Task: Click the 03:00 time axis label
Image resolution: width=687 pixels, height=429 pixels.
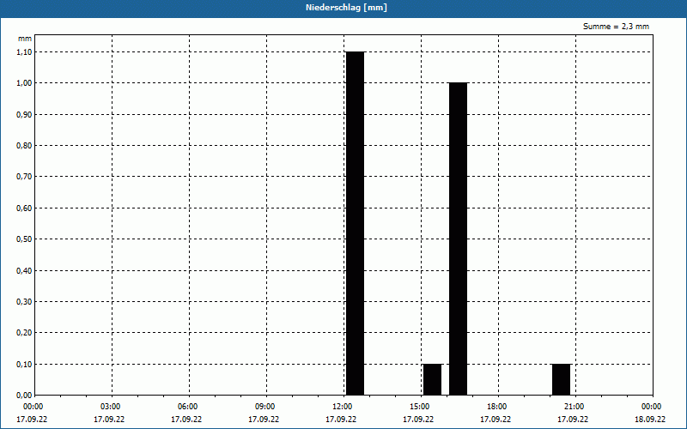Action: 111,407
